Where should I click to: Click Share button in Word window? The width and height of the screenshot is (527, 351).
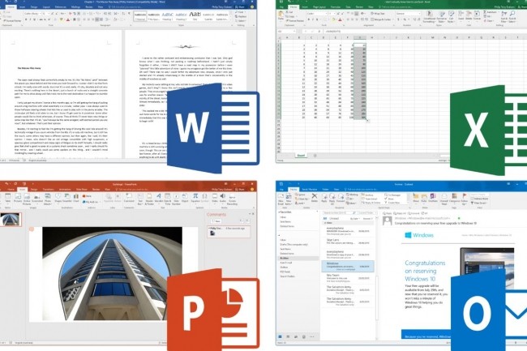(x=240, y=6)
